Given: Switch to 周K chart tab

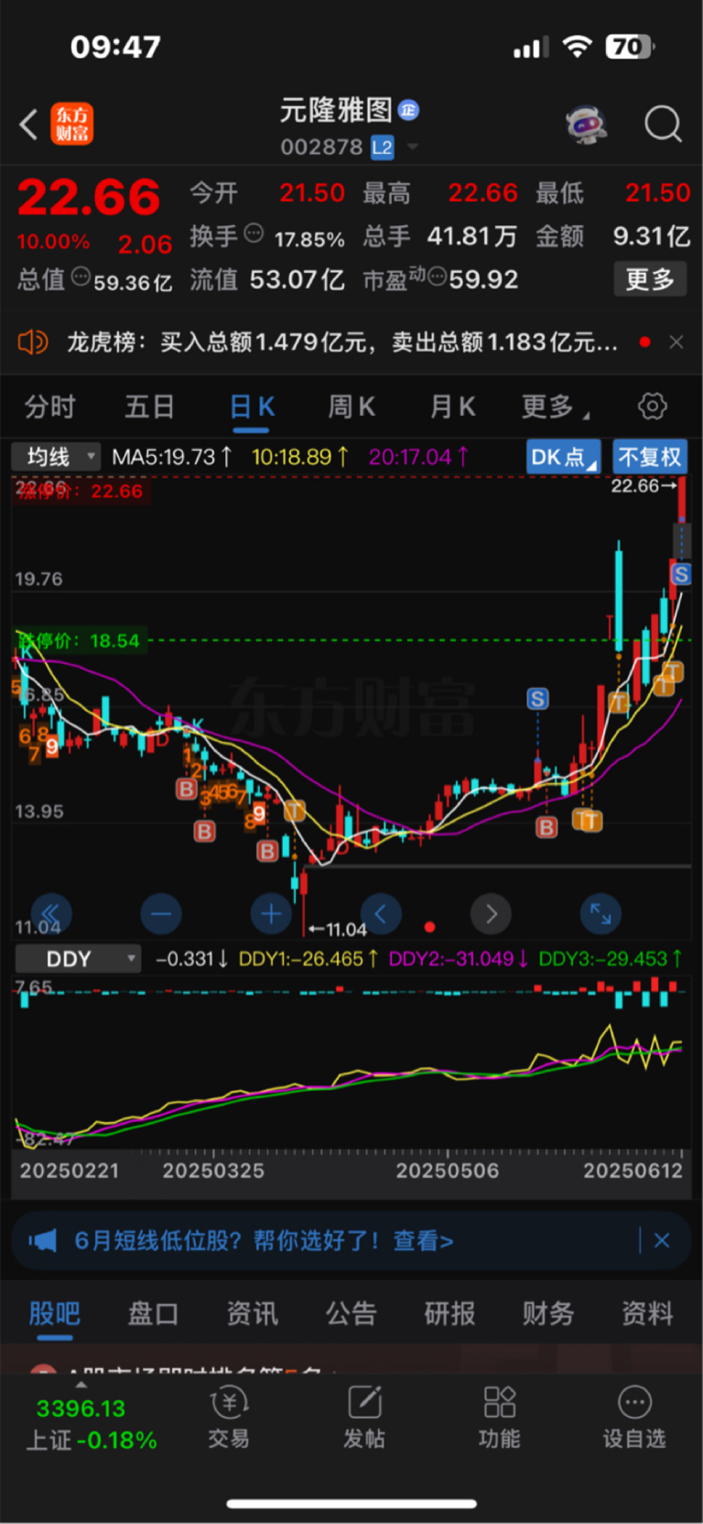Looking at the screenshot, I should (351, 407).
